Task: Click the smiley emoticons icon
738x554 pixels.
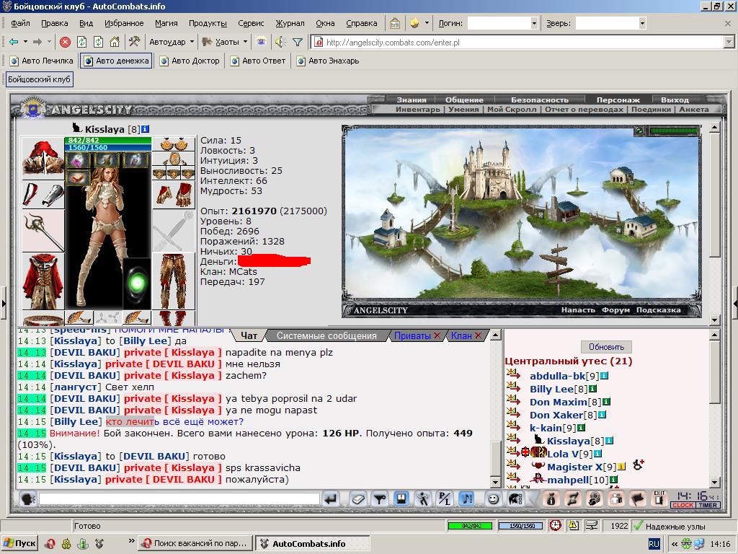Action: point(493,498)
